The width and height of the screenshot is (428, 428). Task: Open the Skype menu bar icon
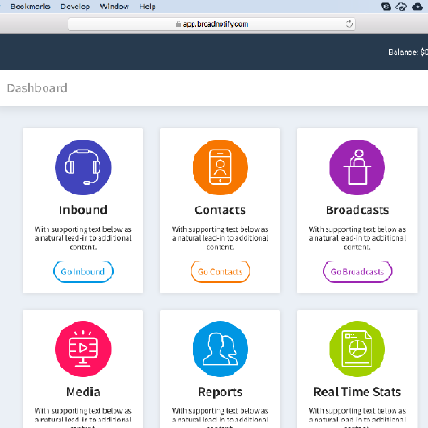386,7
